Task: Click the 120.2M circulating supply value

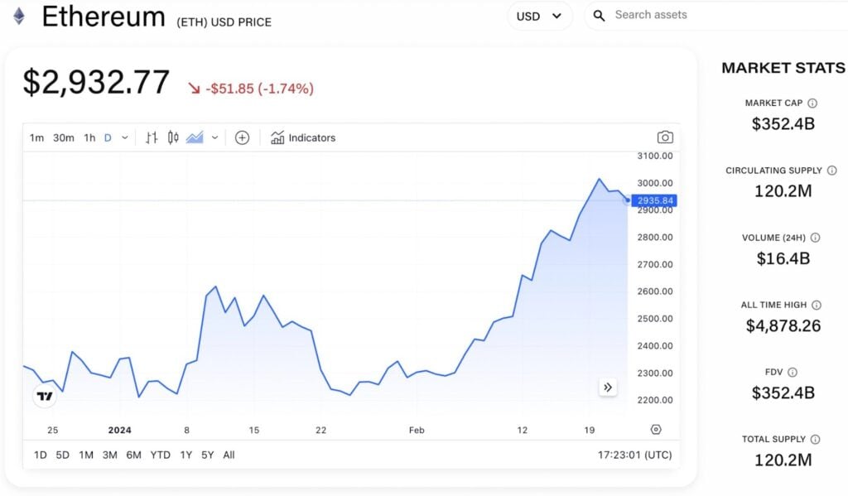Action: point(783,191)
